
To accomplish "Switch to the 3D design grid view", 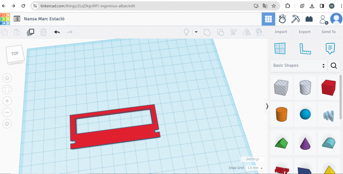I will pyautogui.click(x=268, y=19).
